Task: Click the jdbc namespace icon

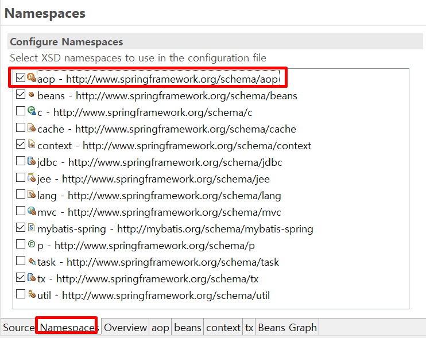Action: [32, 161]
